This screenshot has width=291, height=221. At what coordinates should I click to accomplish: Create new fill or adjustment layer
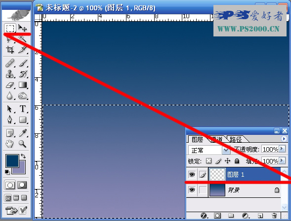click(x=246, y=216)
